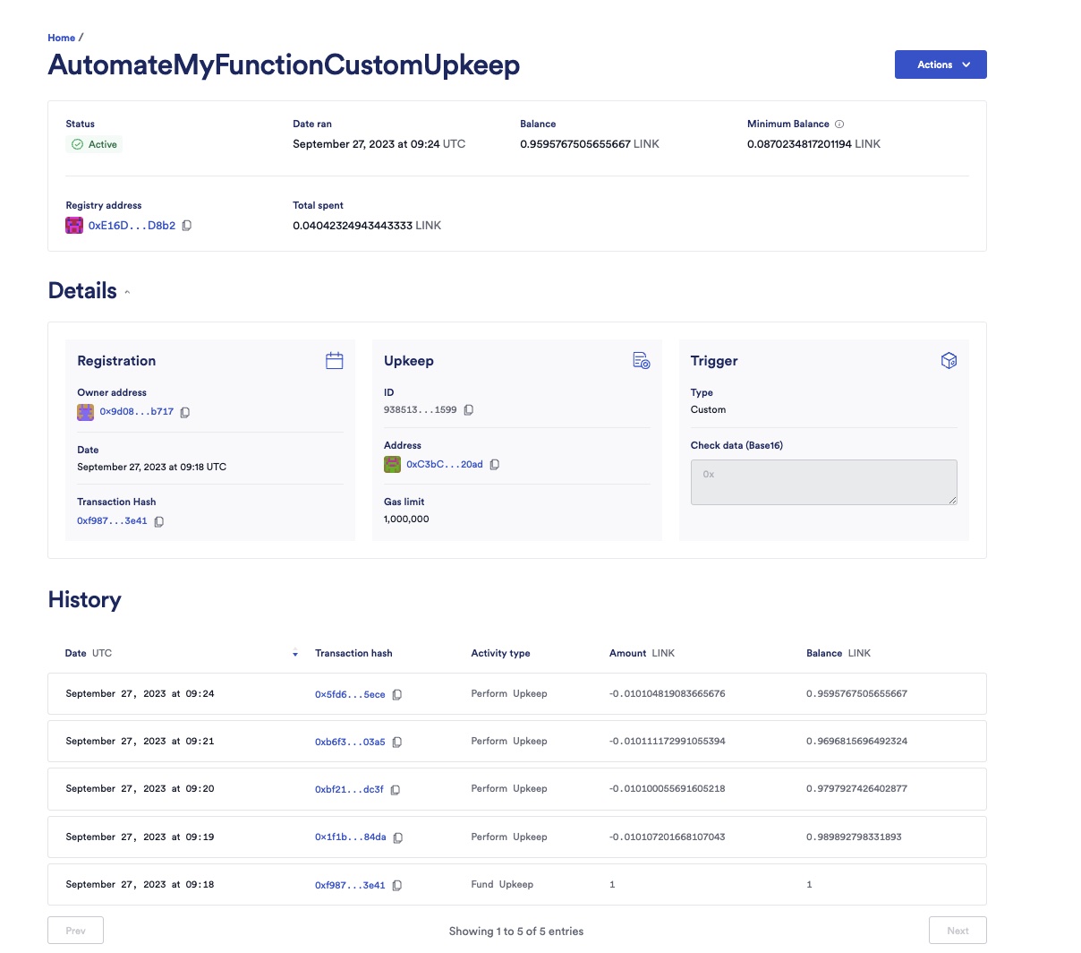Collapse the Details section

127,292
